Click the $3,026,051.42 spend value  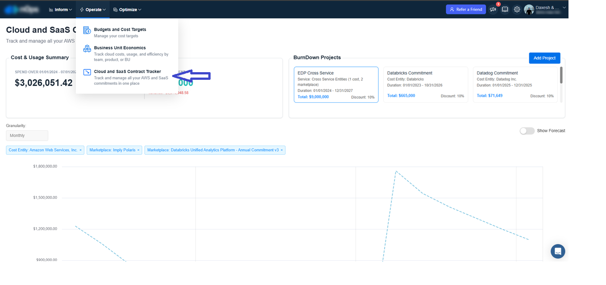44,83
